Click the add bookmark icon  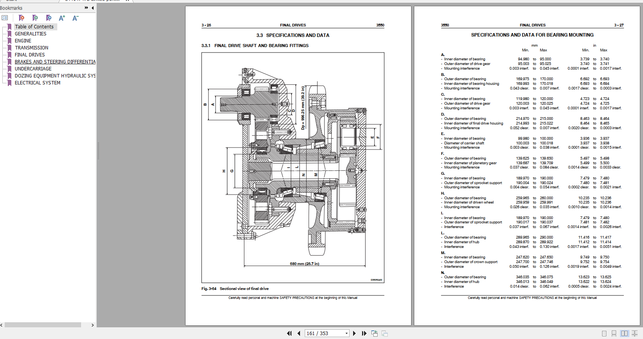(35, 18)
